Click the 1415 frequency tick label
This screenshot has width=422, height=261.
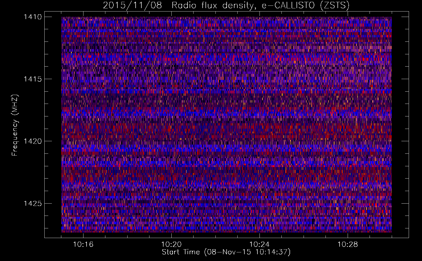(33, 79)
